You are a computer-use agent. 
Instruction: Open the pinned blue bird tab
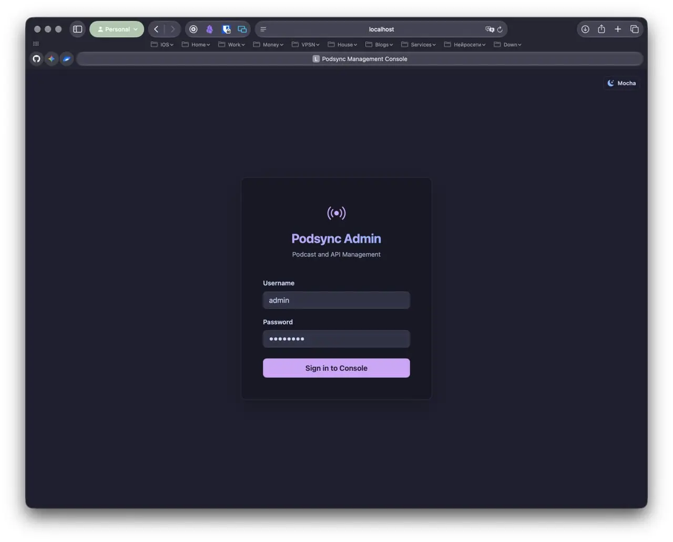(x=67, y=59)
